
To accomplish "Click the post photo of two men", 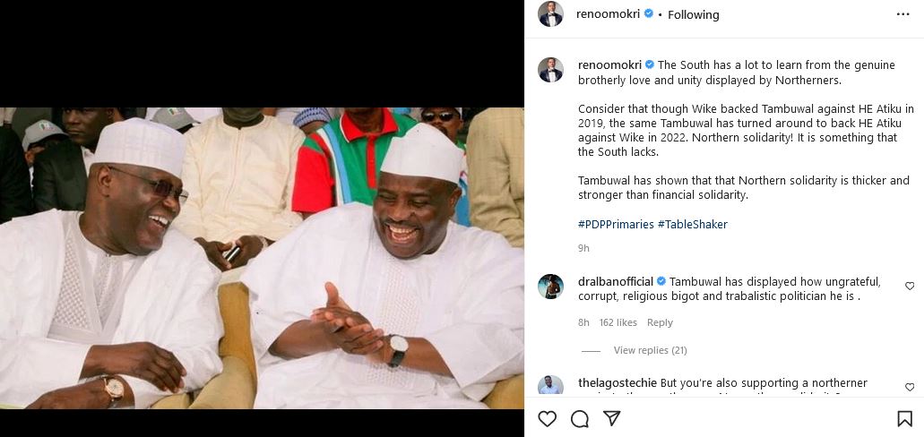I will (262, 258).
